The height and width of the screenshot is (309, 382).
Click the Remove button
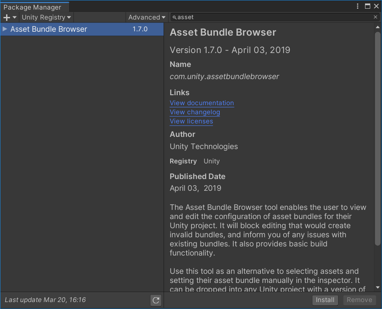pyautogui.click(x=359, y=300)
